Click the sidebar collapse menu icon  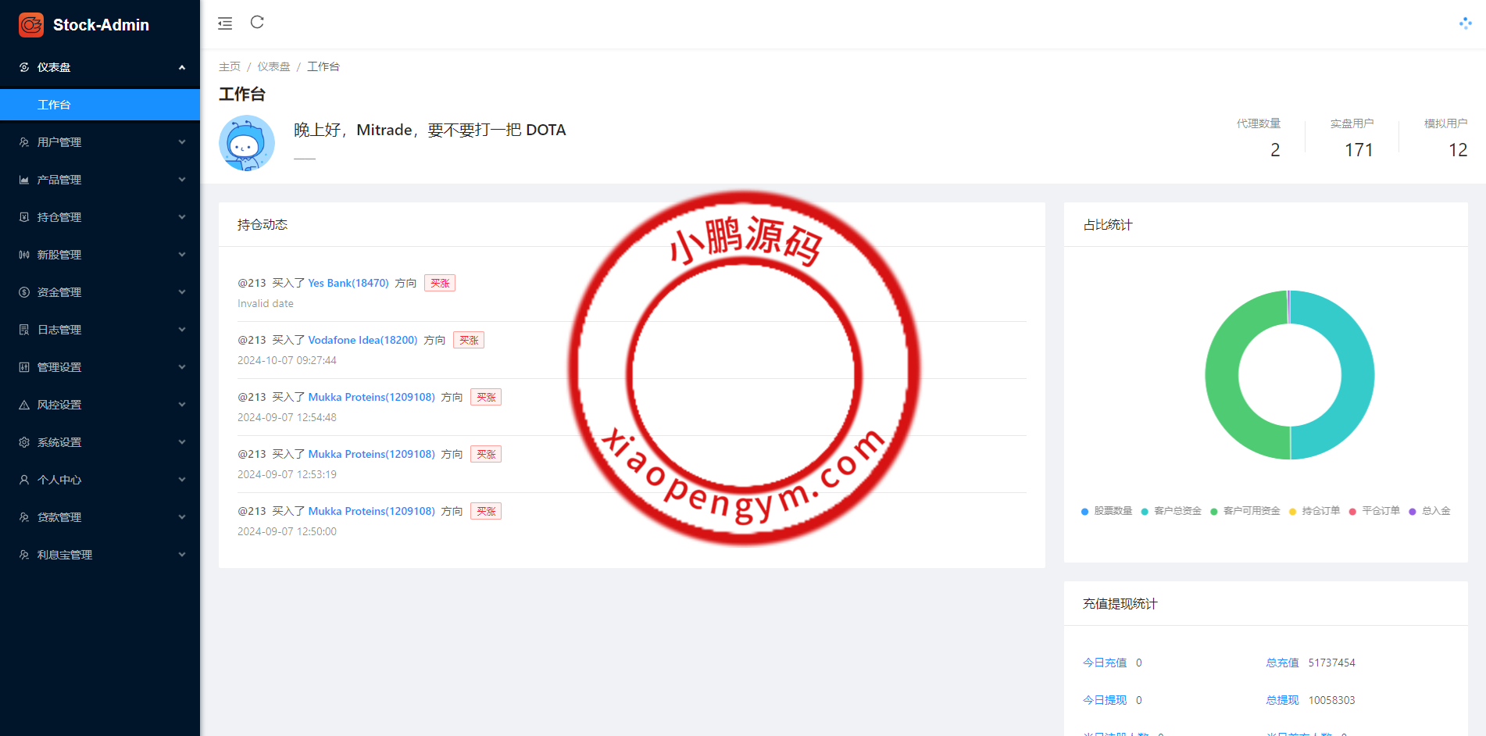pyautogui.click(x=225, y=23)
